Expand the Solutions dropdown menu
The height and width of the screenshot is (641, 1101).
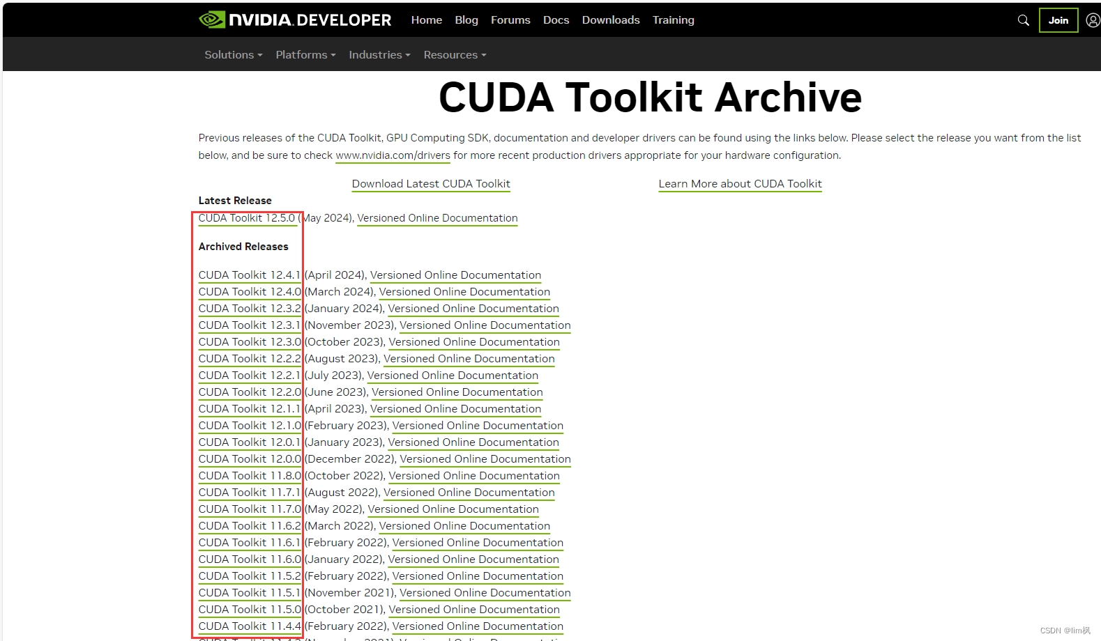click(234, 54)
